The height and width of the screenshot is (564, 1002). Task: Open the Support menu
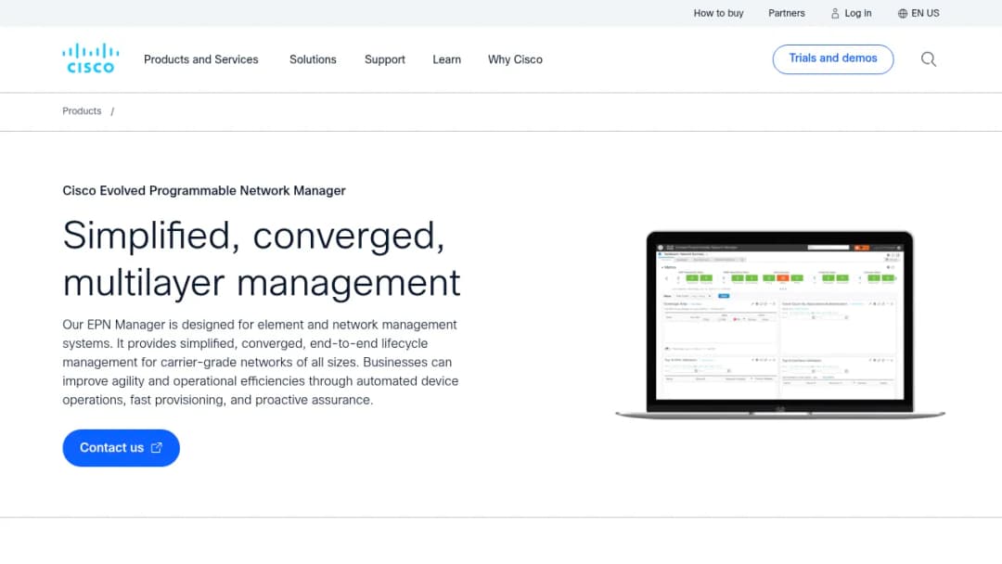click(x=385, y=59)
